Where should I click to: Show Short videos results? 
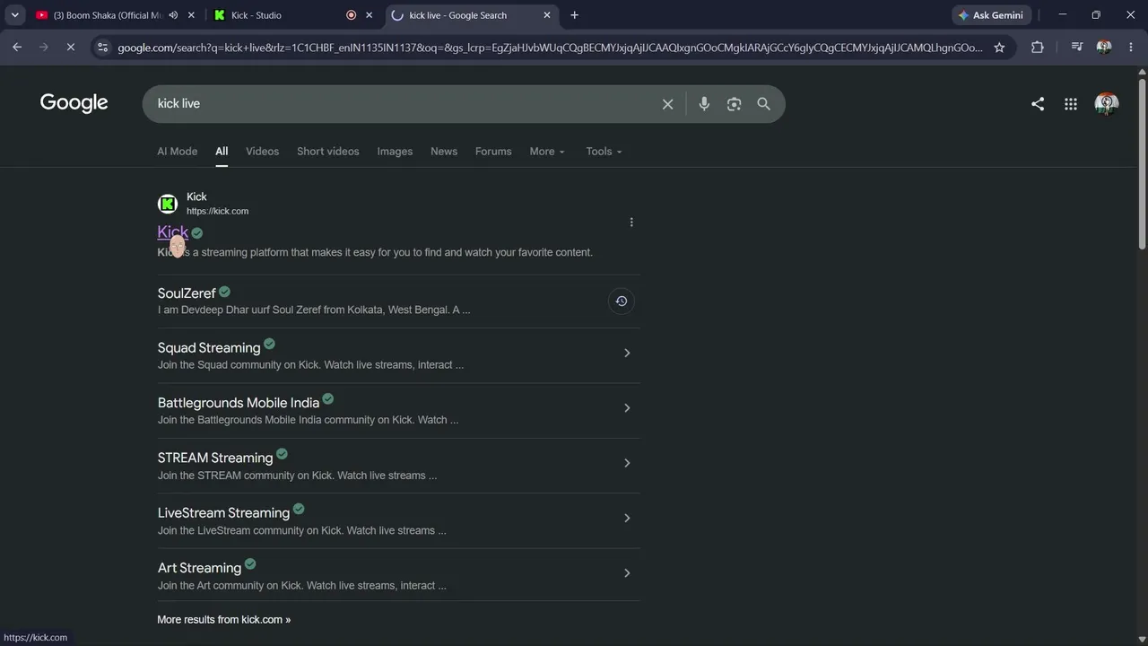[x=328, y=152]
